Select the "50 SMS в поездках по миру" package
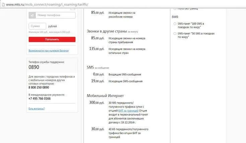This screenshot has height=143, width=246. click(x=175, y=34)
